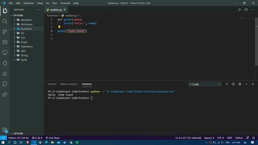Kill the terminal with trash icon
Screen dimensions: 258x145
240,84
